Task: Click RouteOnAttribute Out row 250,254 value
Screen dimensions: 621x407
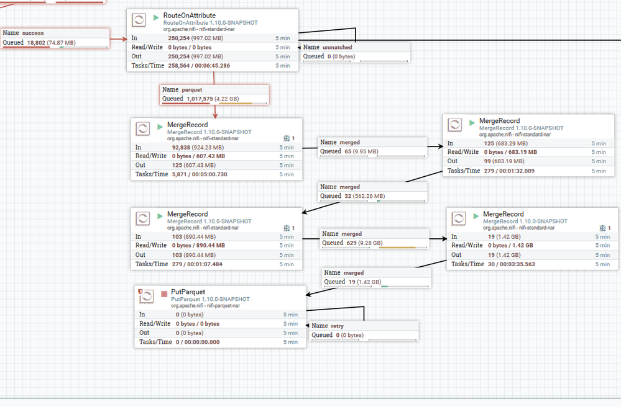Action: tap(196, 56)
